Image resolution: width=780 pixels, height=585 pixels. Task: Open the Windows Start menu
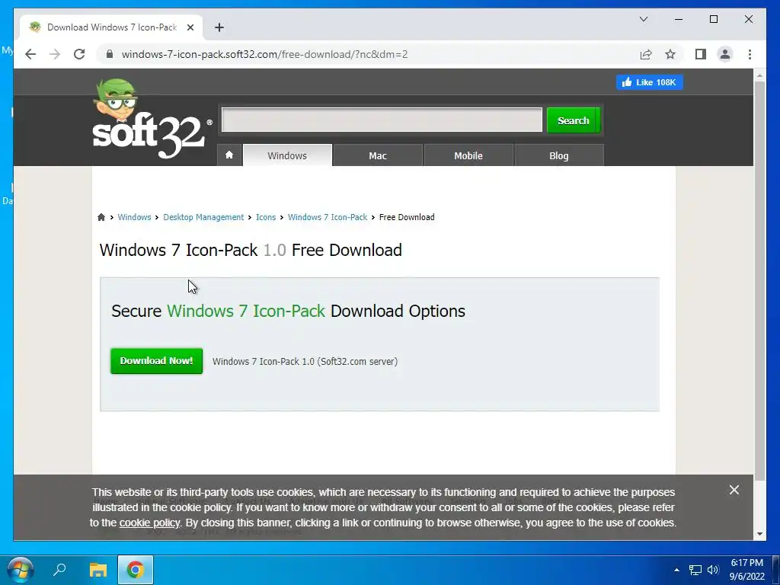point(21,570)
